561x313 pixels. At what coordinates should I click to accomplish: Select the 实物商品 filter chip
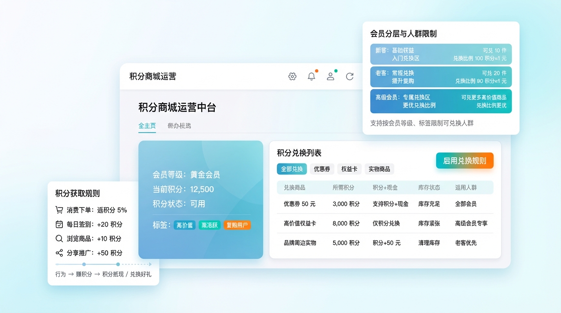379,169
